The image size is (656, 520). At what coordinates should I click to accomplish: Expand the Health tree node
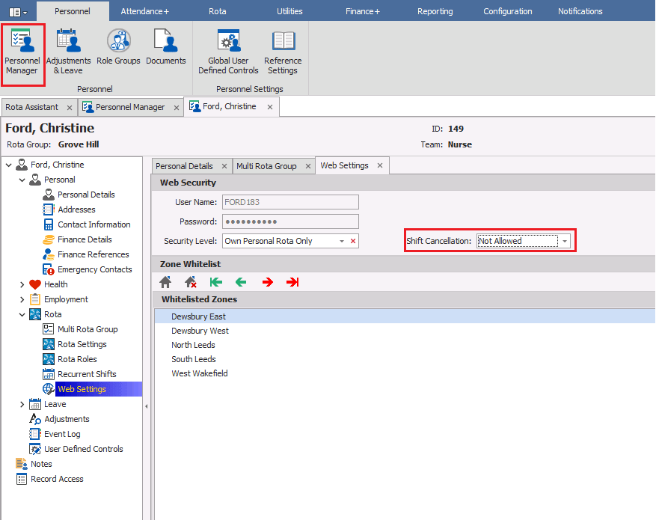tap(22, 284)
